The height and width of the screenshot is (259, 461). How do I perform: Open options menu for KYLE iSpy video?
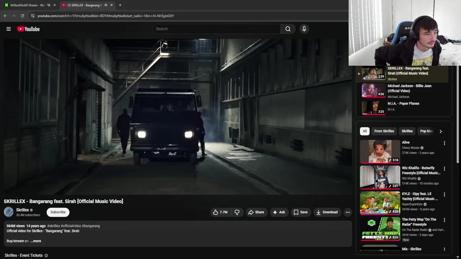click(444, 195)
